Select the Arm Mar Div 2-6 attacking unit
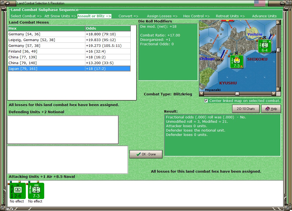Viewport: 292px width, 211px height. (x=18, y=191)
